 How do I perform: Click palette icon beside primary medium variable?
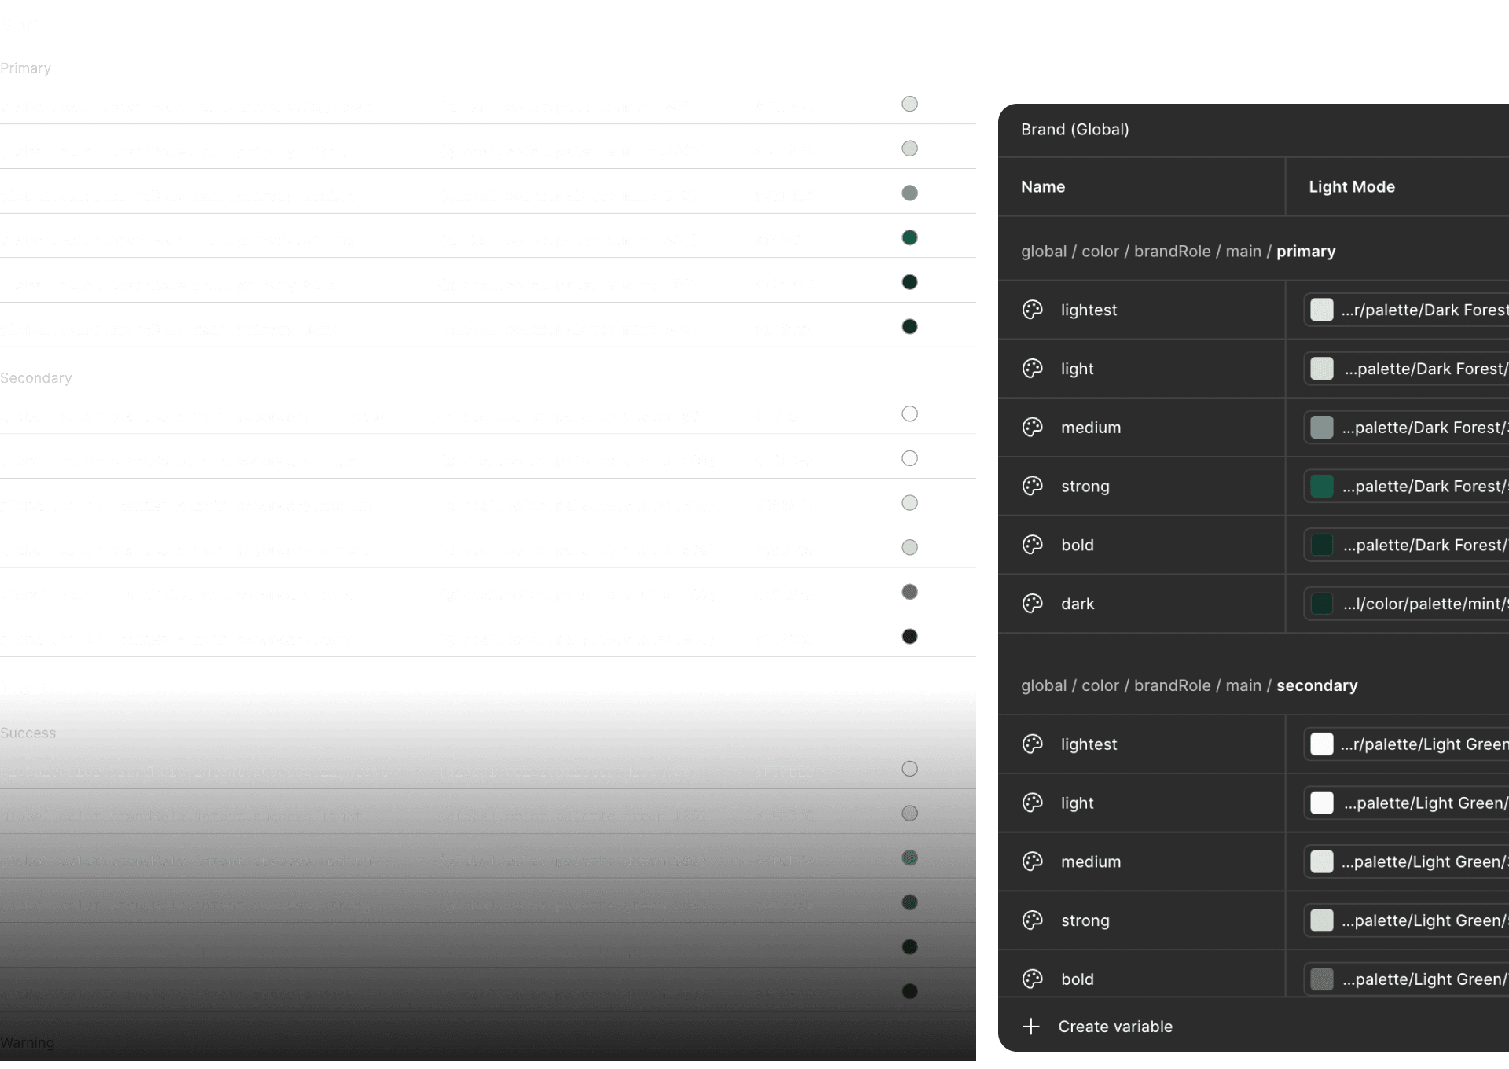click(1032, 427)
